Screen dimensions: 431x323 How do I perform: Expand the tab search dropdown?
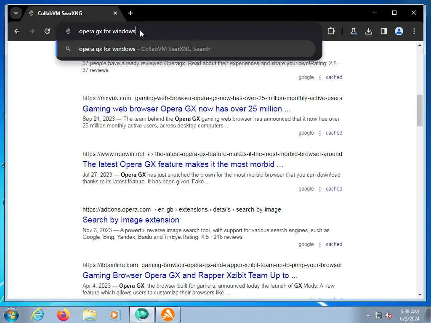(x=16, y=13)
